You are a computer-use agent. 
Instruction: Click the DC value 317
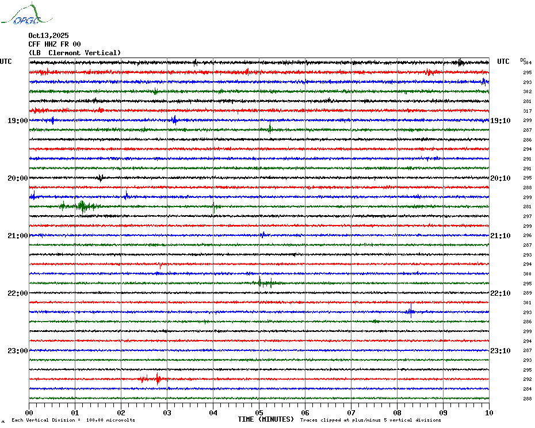528,111
